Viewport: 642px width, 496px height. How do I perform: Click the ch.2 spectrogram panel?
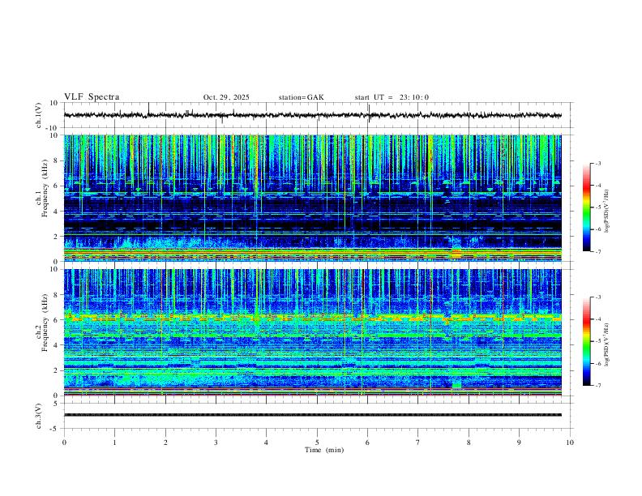tap(313, 332)
